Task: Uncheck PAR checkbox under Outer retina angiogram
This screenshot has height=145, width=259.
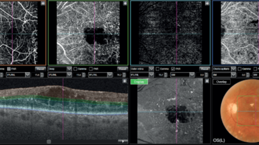Action: click(173, 69)
